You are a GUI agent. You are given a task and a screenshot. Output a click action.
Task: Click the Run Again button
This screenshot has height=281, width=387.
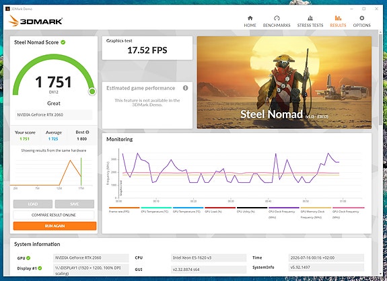(55, 226)
